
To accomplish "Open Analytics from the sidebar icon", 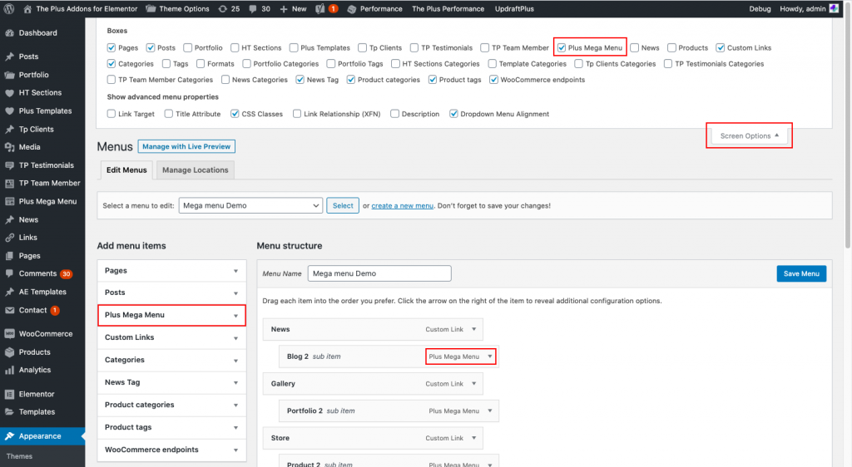I will point(10,370).
